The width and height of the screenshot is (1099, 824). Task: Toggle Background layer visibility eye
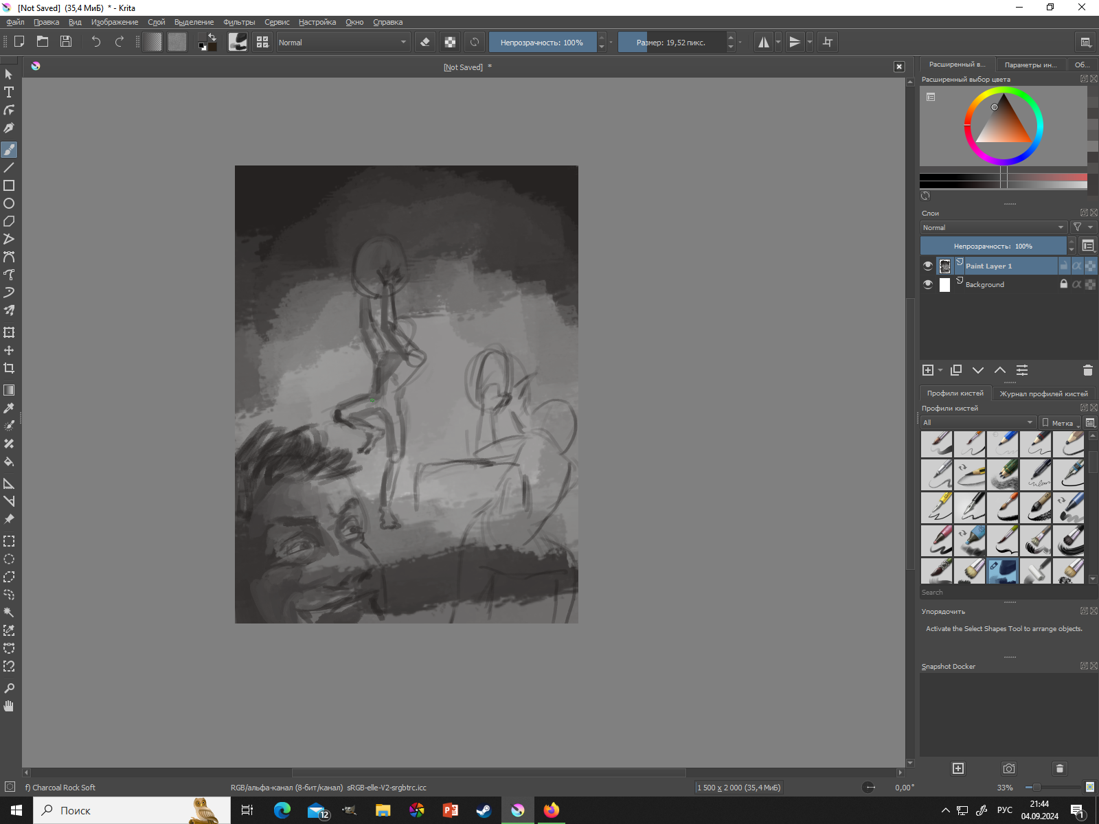coord(928,284)
